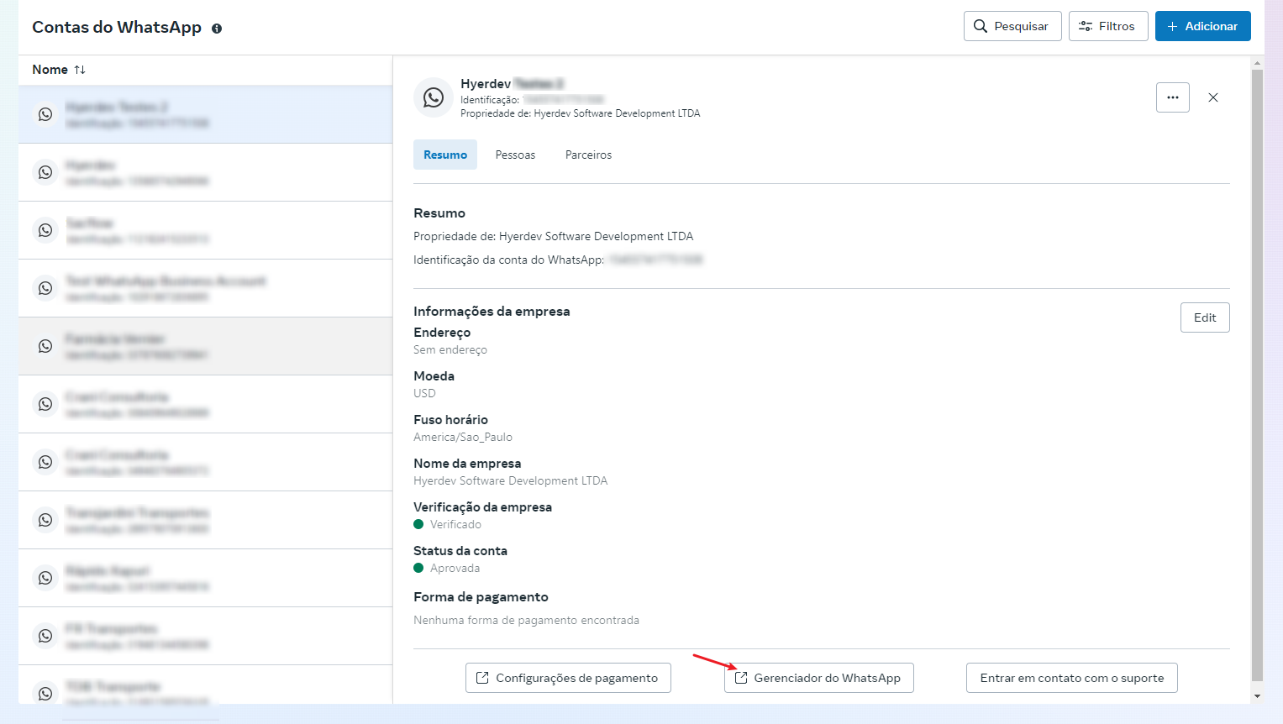Image resolution: width=1283 pixels, height=724 pixels.
Task: Switch to the Parceiros tab
Action: pos(588,155)
